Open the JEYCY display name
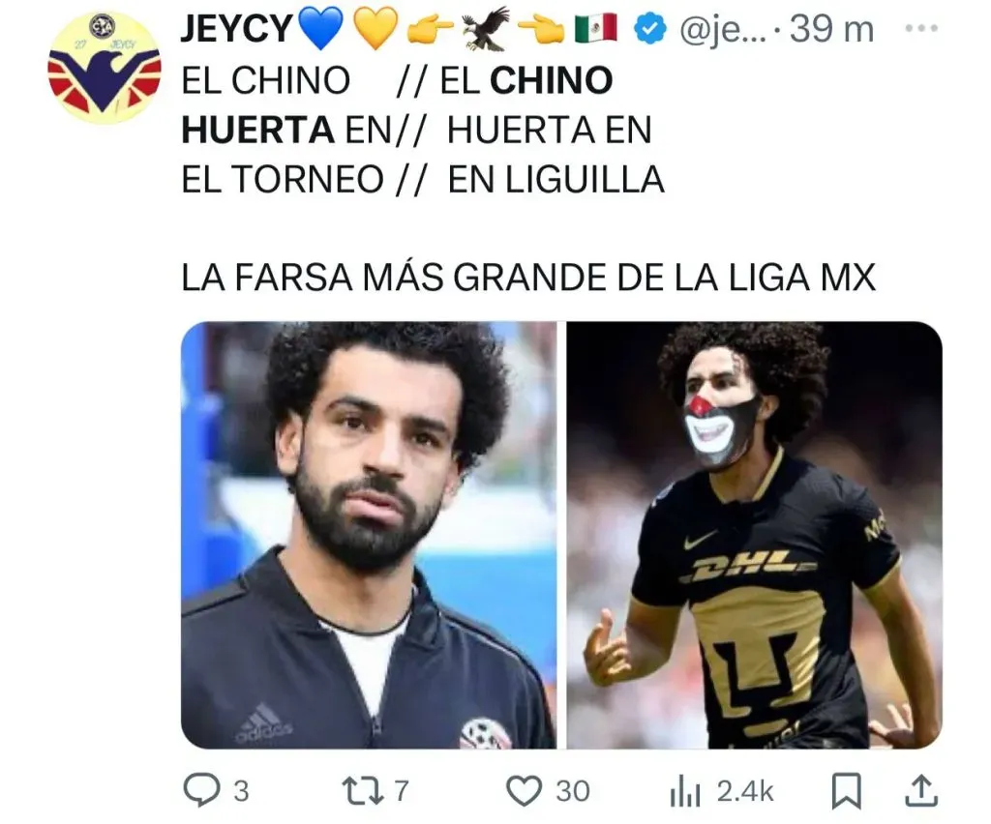991x824 pixels. point(237,29)
